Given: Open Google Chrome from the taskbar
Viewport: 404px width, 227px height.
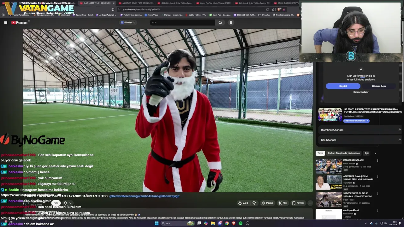Looking at the screenshot, I should [227, 223].
